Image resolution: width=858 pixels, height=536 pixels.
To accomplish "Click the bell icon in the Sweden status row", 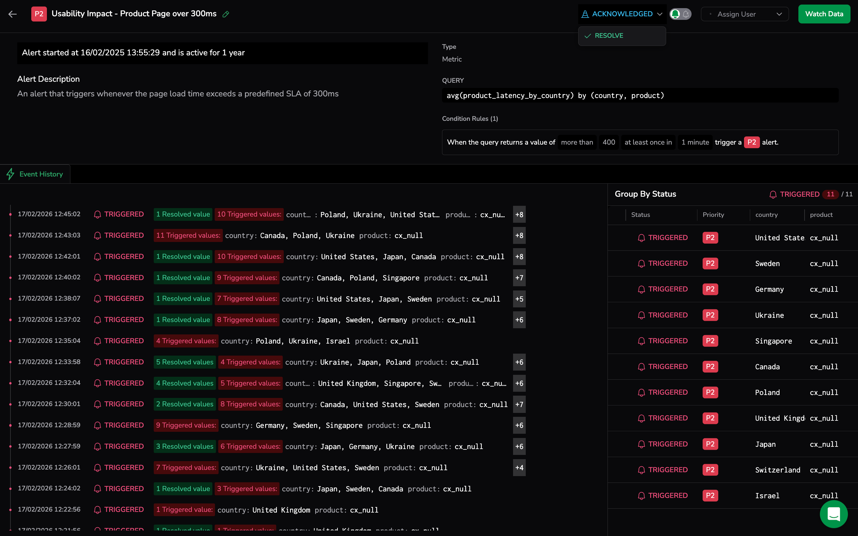I will point(641,264).
